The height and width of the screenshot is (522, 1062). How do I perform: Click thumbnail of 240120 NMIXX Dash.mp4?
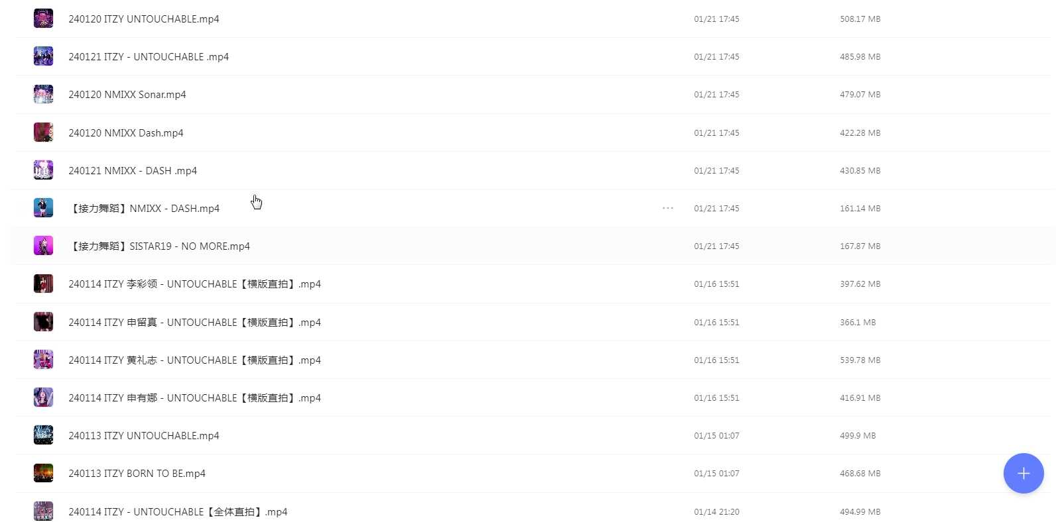[43, 132]
